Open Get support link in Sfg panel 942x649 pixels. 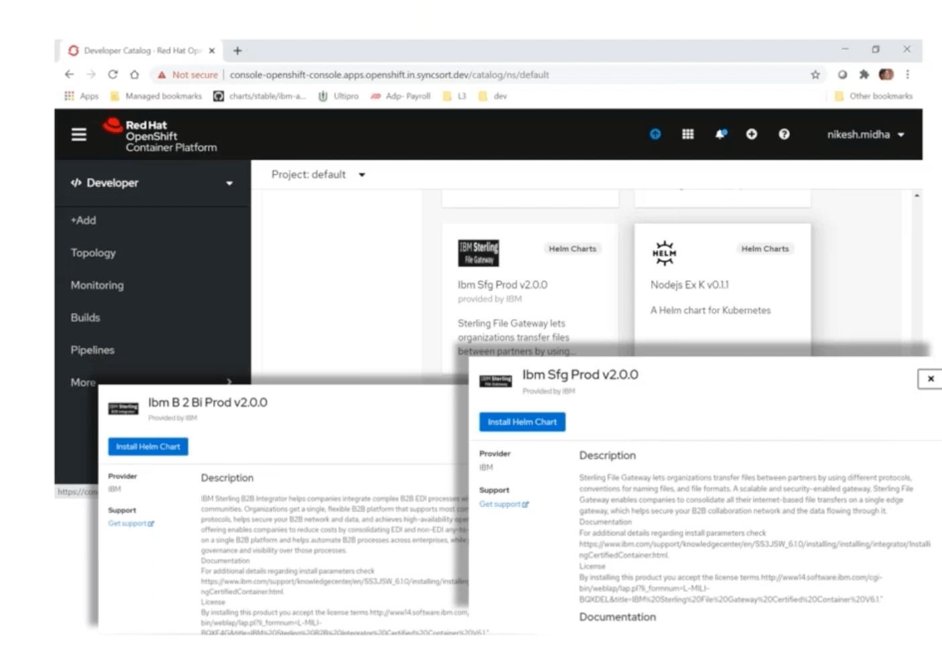click(504, 504)
